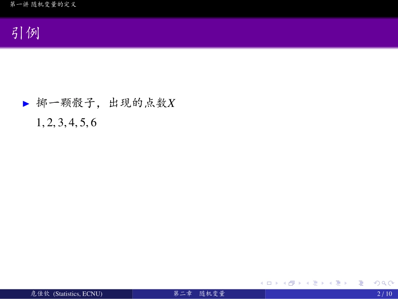Click the back history curved arrow icon
Viewport: 398px width, 299px height.
(376, 283)
